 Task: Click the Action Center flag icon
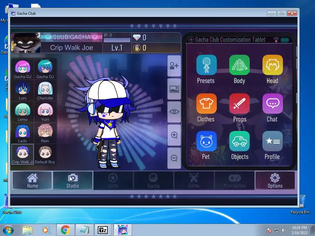(x=269, y=230)
